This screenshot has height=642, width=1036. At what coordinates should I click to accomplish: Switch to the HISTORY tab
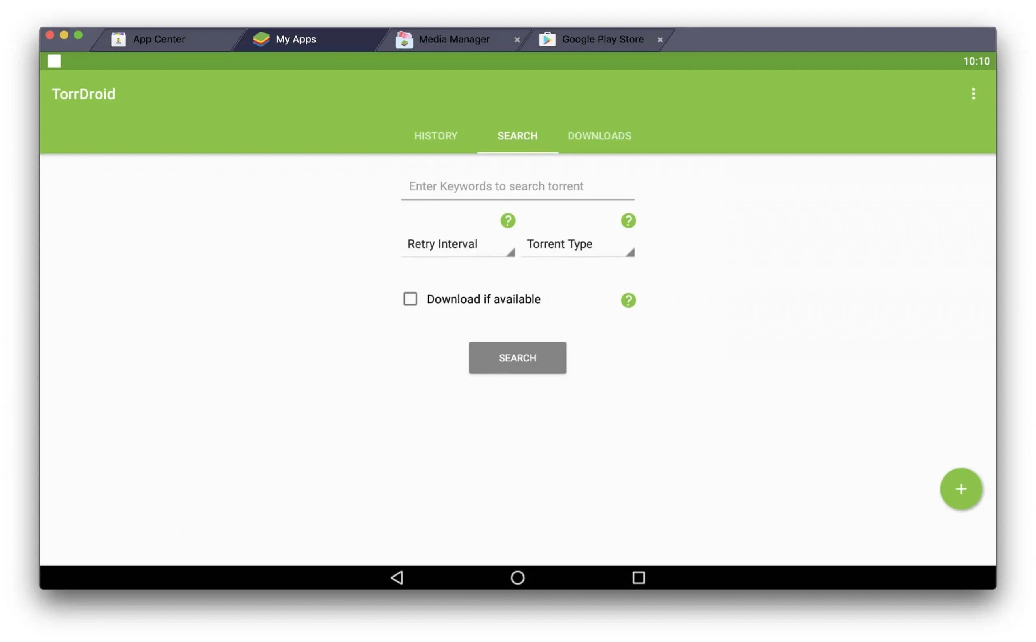pos(435,136)
